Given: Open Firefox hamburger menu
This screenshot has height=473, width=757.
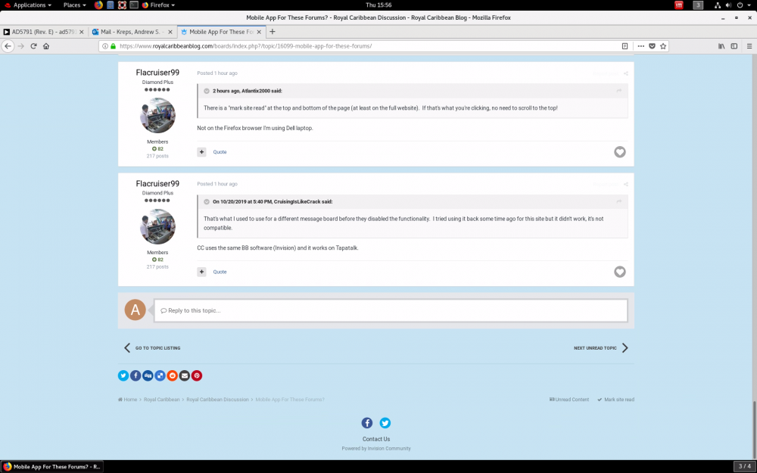Looking at the screenshot, I should [749, 46].
